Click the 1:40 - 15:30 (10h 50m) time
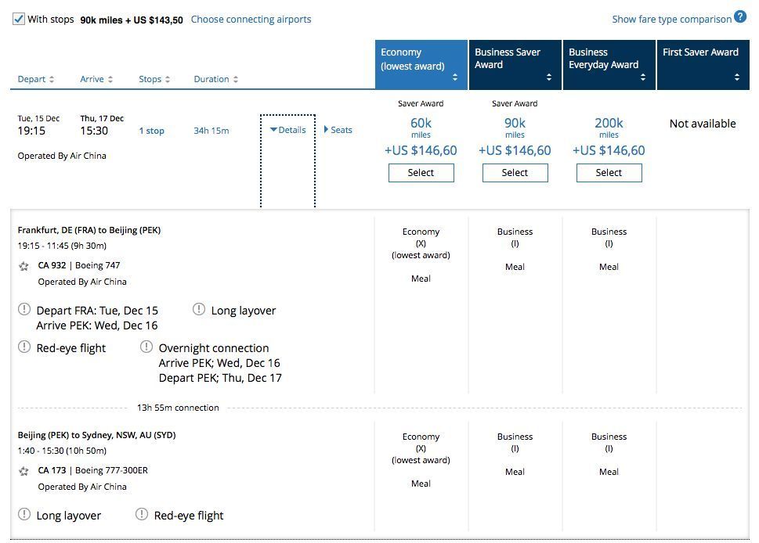The height and width of the screenshot is (543, 759). pos(62,451)
